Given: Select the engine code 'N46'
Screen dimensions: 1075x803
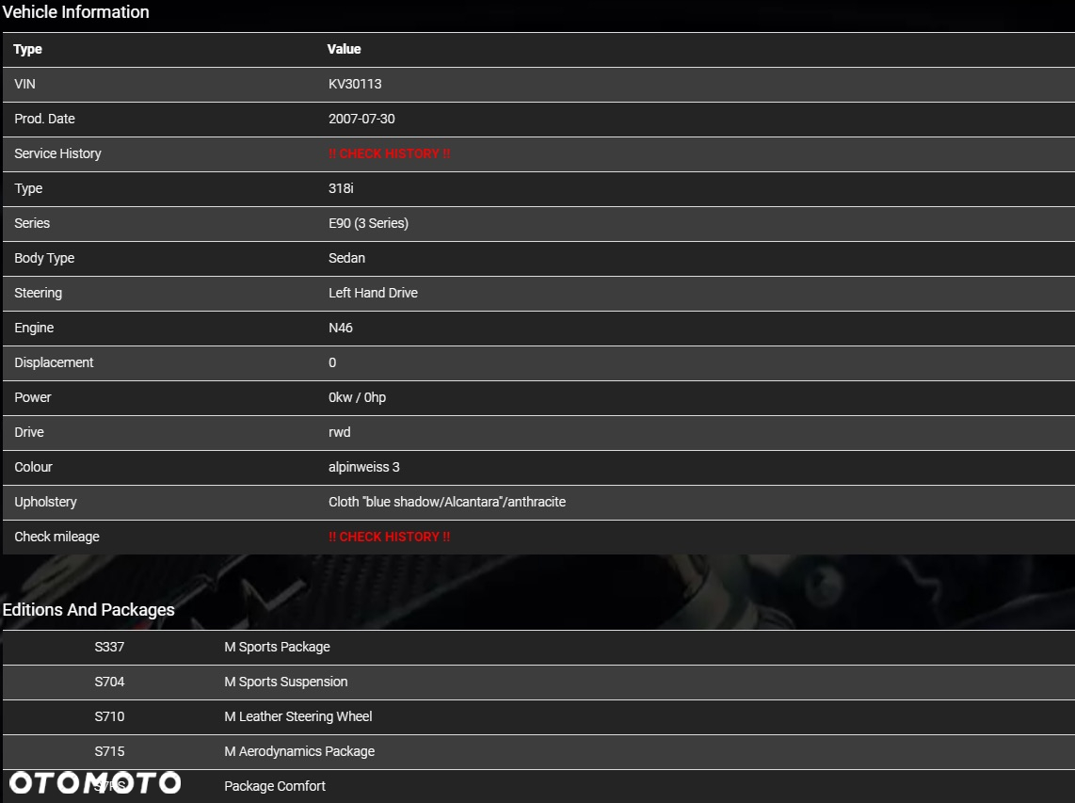Looking at the screenshot, I should (341, 328).
